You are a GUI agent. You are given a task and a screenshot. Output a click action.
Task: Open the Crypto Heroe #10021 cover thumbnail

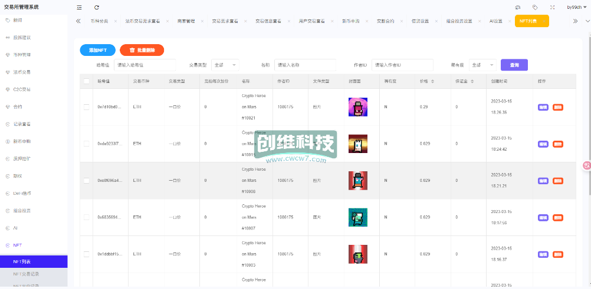[357, 107]
